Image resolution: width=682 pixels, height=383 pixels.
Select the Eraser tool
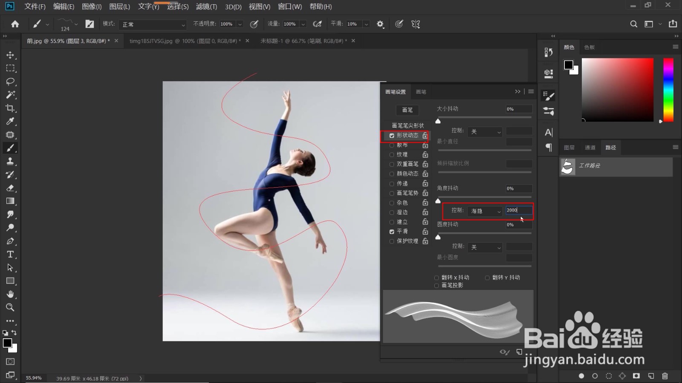point(10,188)
